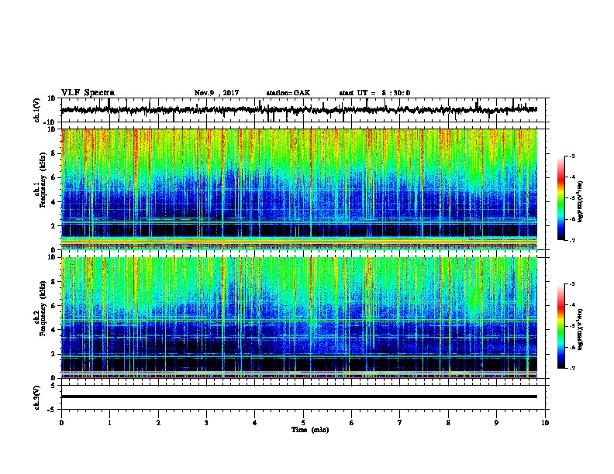Click inside the ch.2 spectrogram panel
The height and width of the screenshot is (474, 614).
(x=299, y=318)
